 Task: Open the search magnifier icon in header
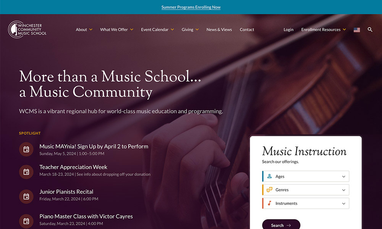tap(370, 29)
